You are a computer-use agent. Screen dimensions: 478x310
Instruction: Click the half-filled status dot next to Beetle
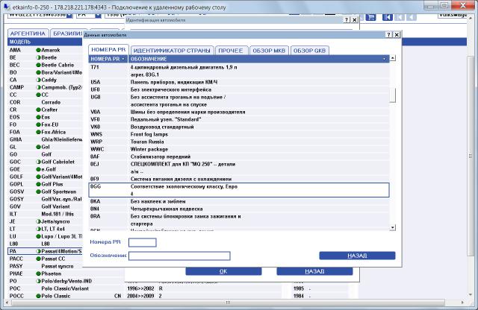[x=38, y=57]
